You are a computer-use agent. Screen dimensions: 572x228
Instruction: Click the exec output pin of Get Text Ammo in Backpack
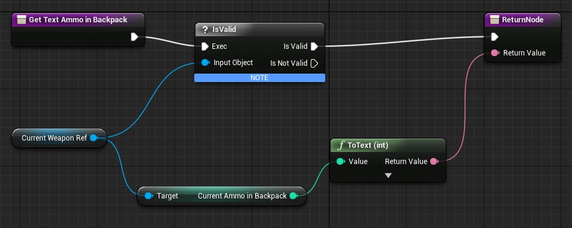pos(134,36)
